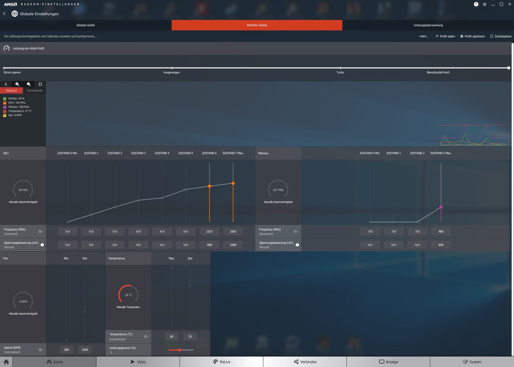Click the memory frequency field showing 900
This screenshot has height=367, width=514.
pos(441,231)
